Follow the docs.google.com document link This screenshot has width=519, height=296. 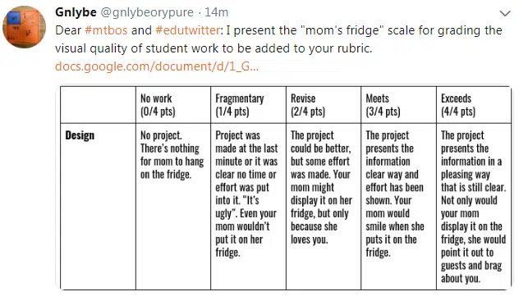[157, 66]
